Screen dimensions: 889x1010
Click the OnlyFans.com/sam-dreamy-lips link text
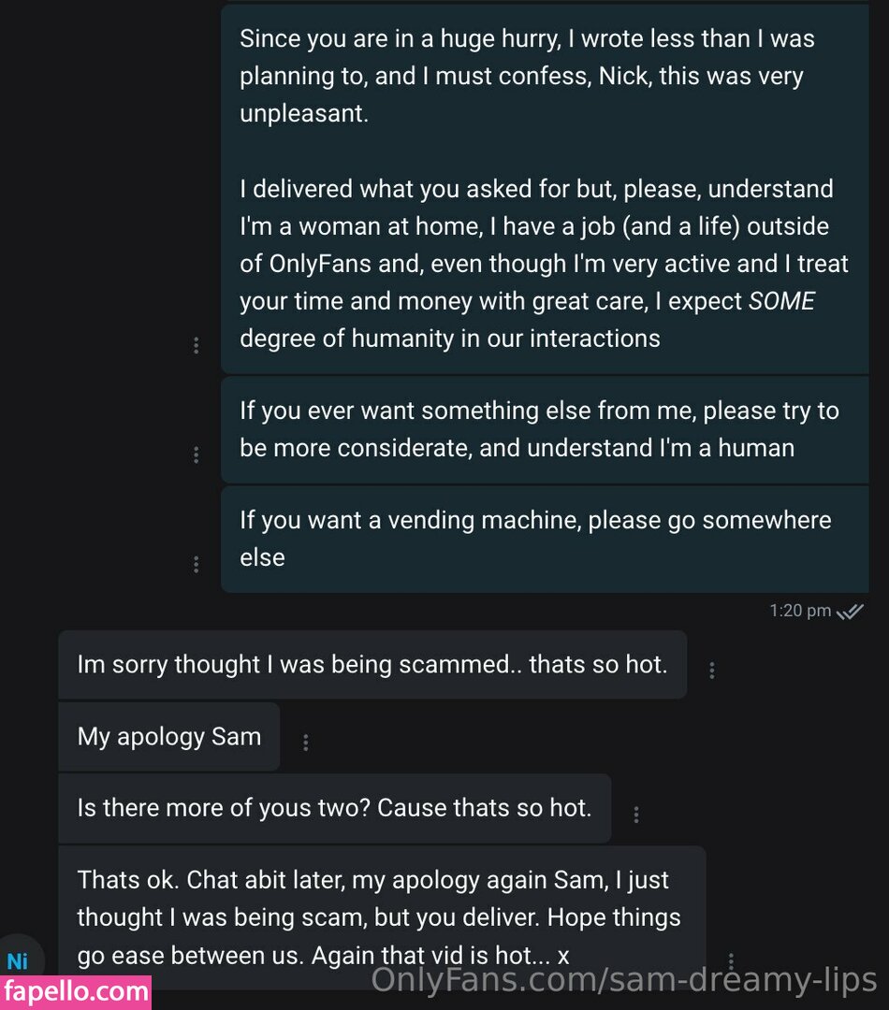624,980
